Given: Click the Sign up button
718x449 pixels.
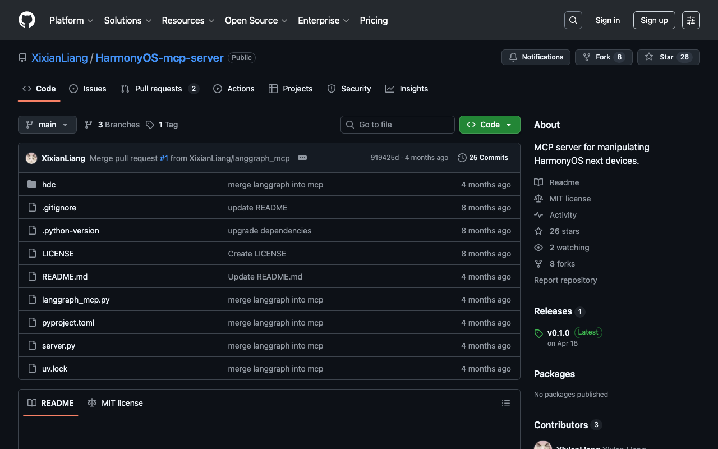Looking at the screenshot, I should point(654,20).
